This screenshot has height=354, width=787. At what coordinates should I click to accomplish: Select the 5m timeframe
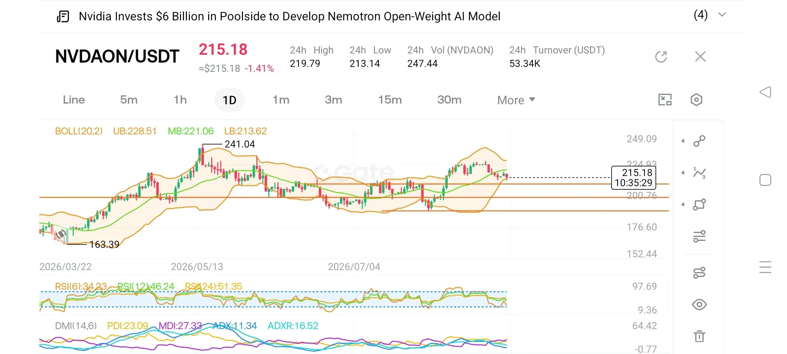point(129,100)
